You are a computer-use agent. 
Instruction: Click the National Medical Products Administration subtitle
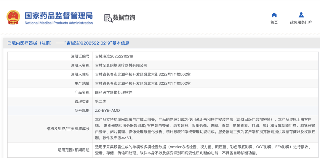point(58,23)
